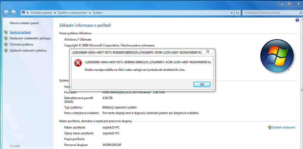
Task: Click the refresh button next to the address bar
Action: point(237,13)
